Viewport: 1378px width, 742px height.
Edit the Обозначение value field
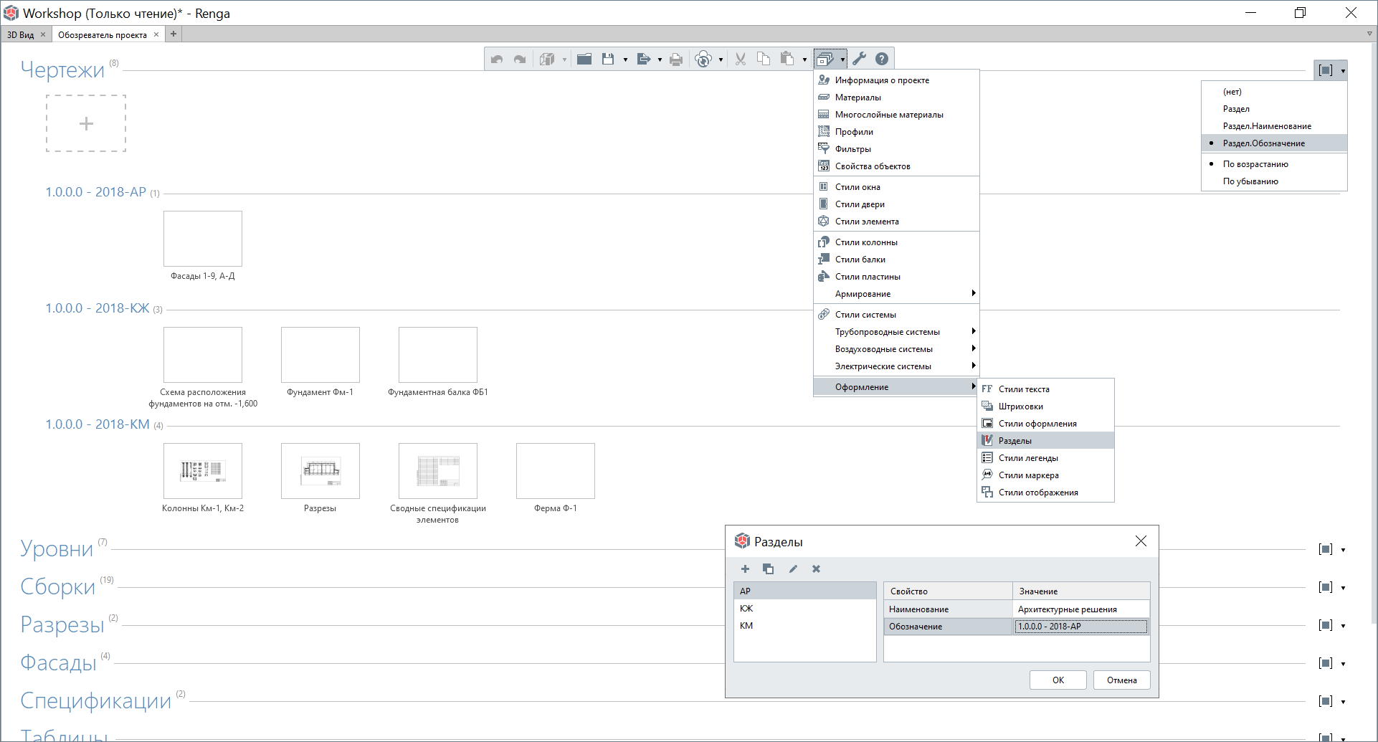pyautogui.click(x=1081, y=627)
